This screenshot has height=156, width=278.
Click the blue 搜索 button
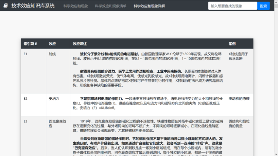tap(264, 6)
